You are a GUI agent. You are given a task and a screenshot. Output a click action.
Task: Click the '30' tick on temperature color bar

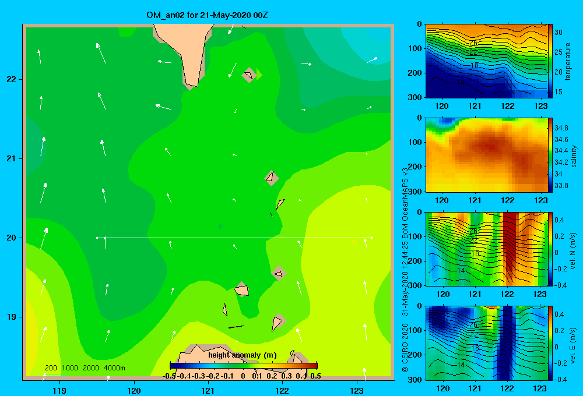click(559, 33)
